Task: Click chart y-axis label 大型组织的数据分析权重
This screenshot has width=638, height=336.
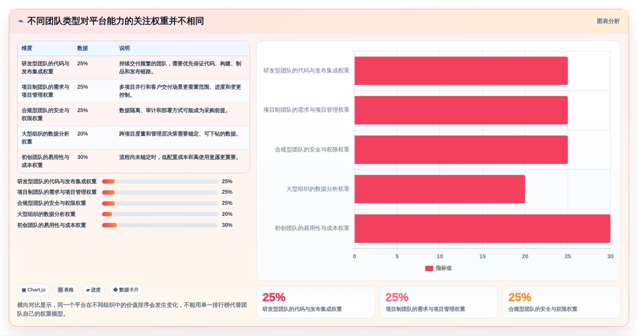Action: (x=318, y=189)
